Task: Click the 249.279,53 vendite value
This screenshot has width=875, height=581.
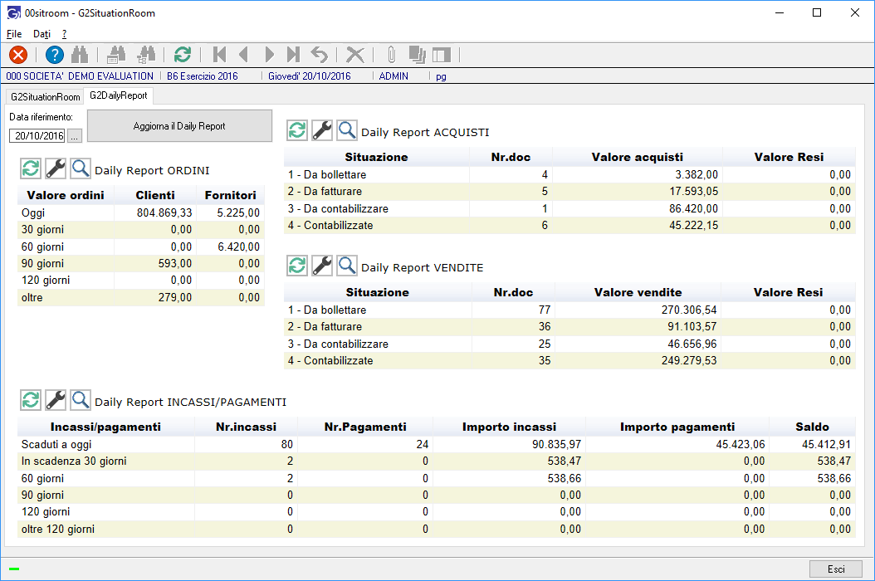Action: 689,360
